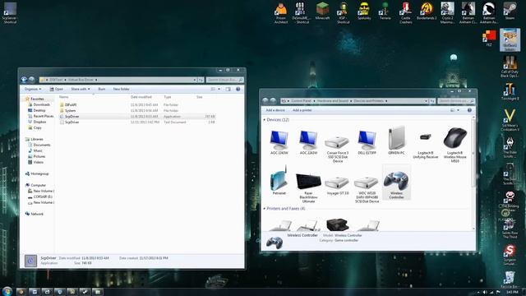Image resolution: width=526 pixels, height=296 pixels.
Task: Open the Call of Duty Black Ops shortcut
Action: [510, 67]
